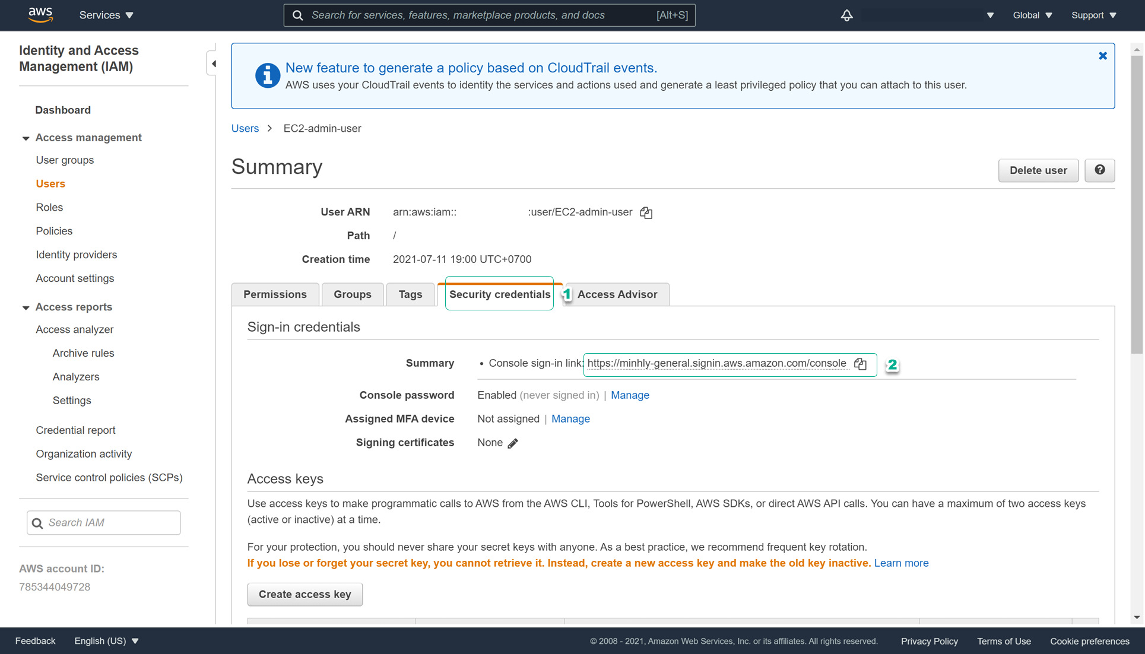
Task: Open the Global region dropdown
Action: 1033,15
